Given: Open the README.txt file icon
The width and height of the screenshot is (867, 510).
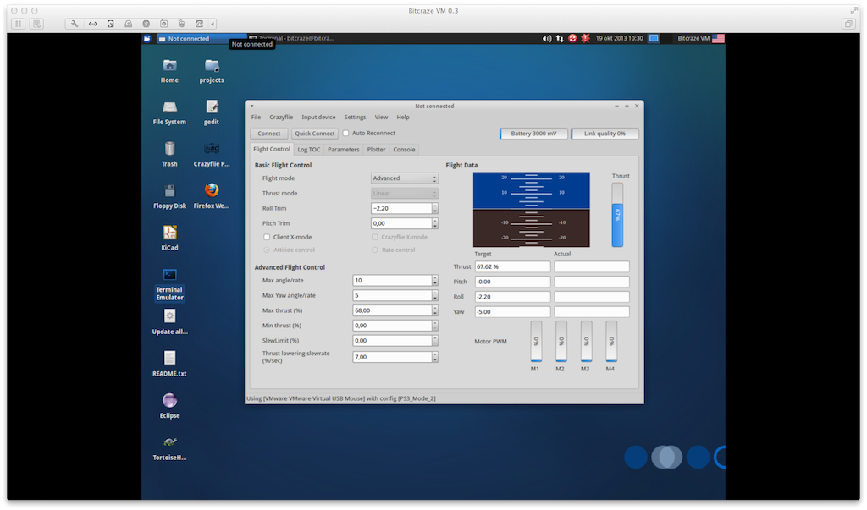Looking at the screenshot, I should pyautogui.click(x=169, y=358).
